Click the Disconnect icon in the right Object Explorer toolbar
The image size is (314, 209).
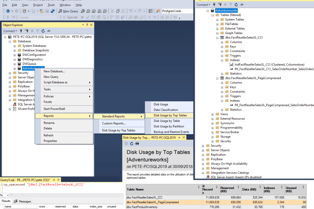[x=220, y=4]
